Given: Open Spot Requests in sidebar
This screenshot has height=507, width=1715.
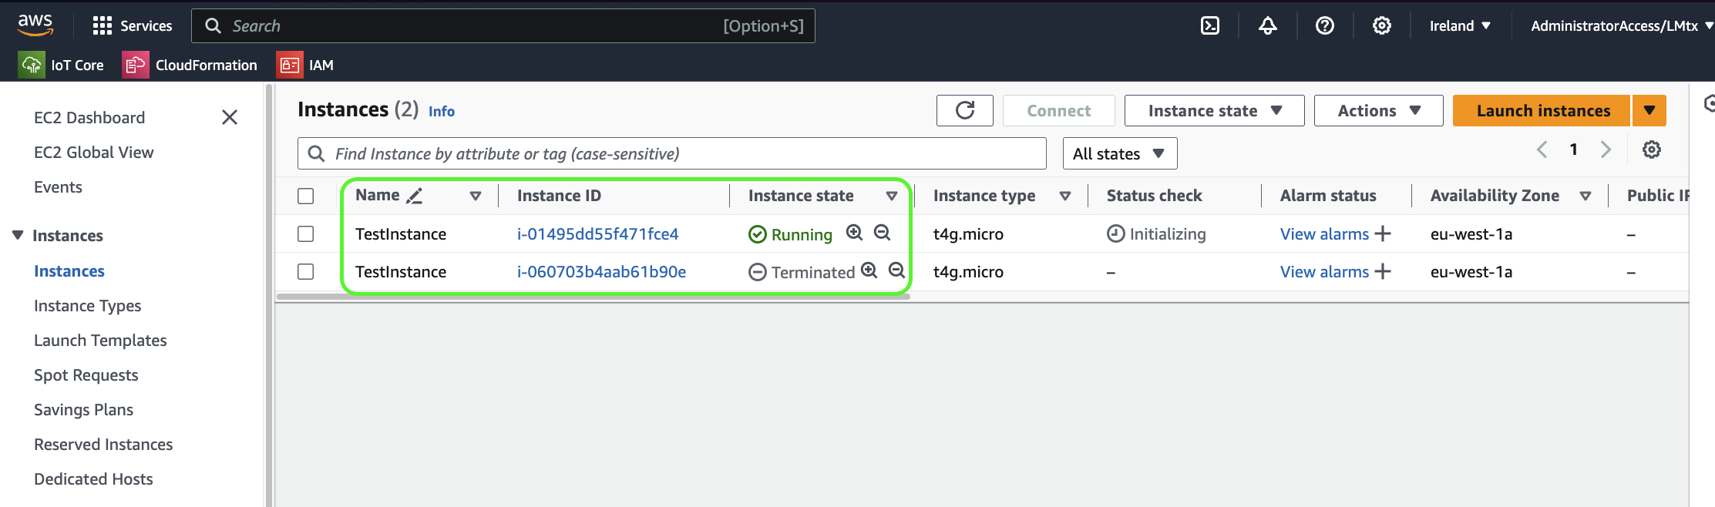Looking at the screenshot, I should tap(86, 375).
